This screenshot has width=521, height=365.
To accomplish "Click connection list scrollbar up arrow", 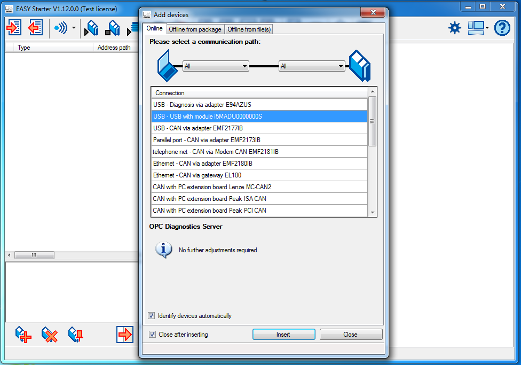I will pos(373,91).
